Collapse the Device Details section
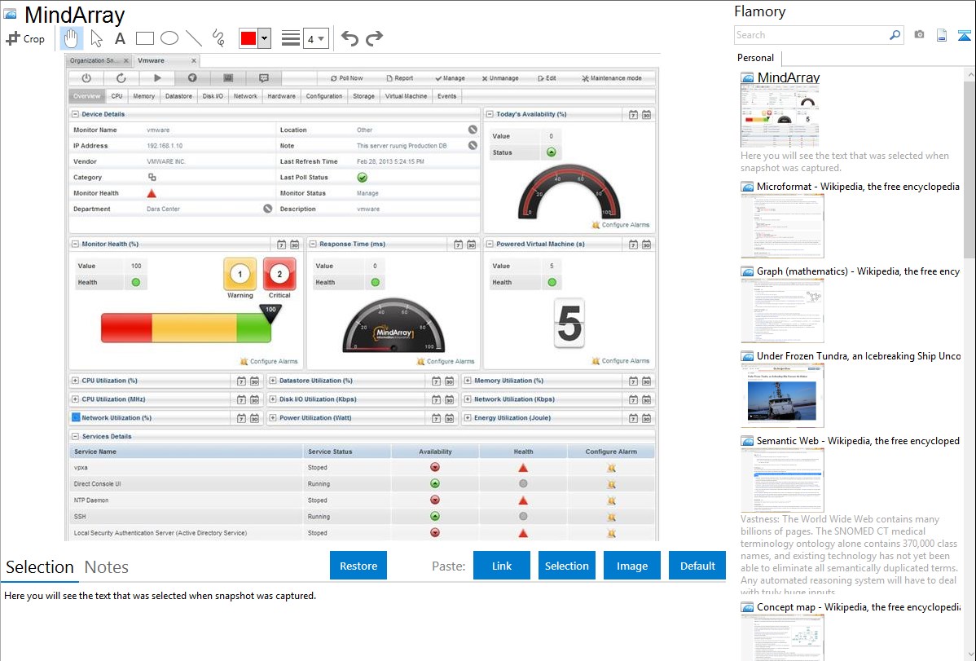This screenshot has width=976, height=661. [x=75, y=114]
